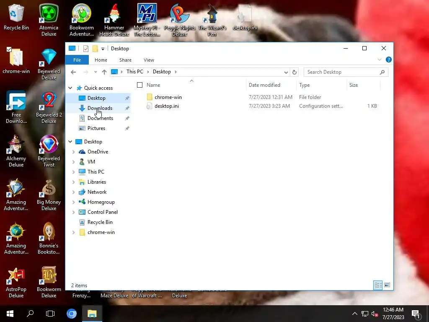
Task: Open the File menu tab
Action: (77, 60)
